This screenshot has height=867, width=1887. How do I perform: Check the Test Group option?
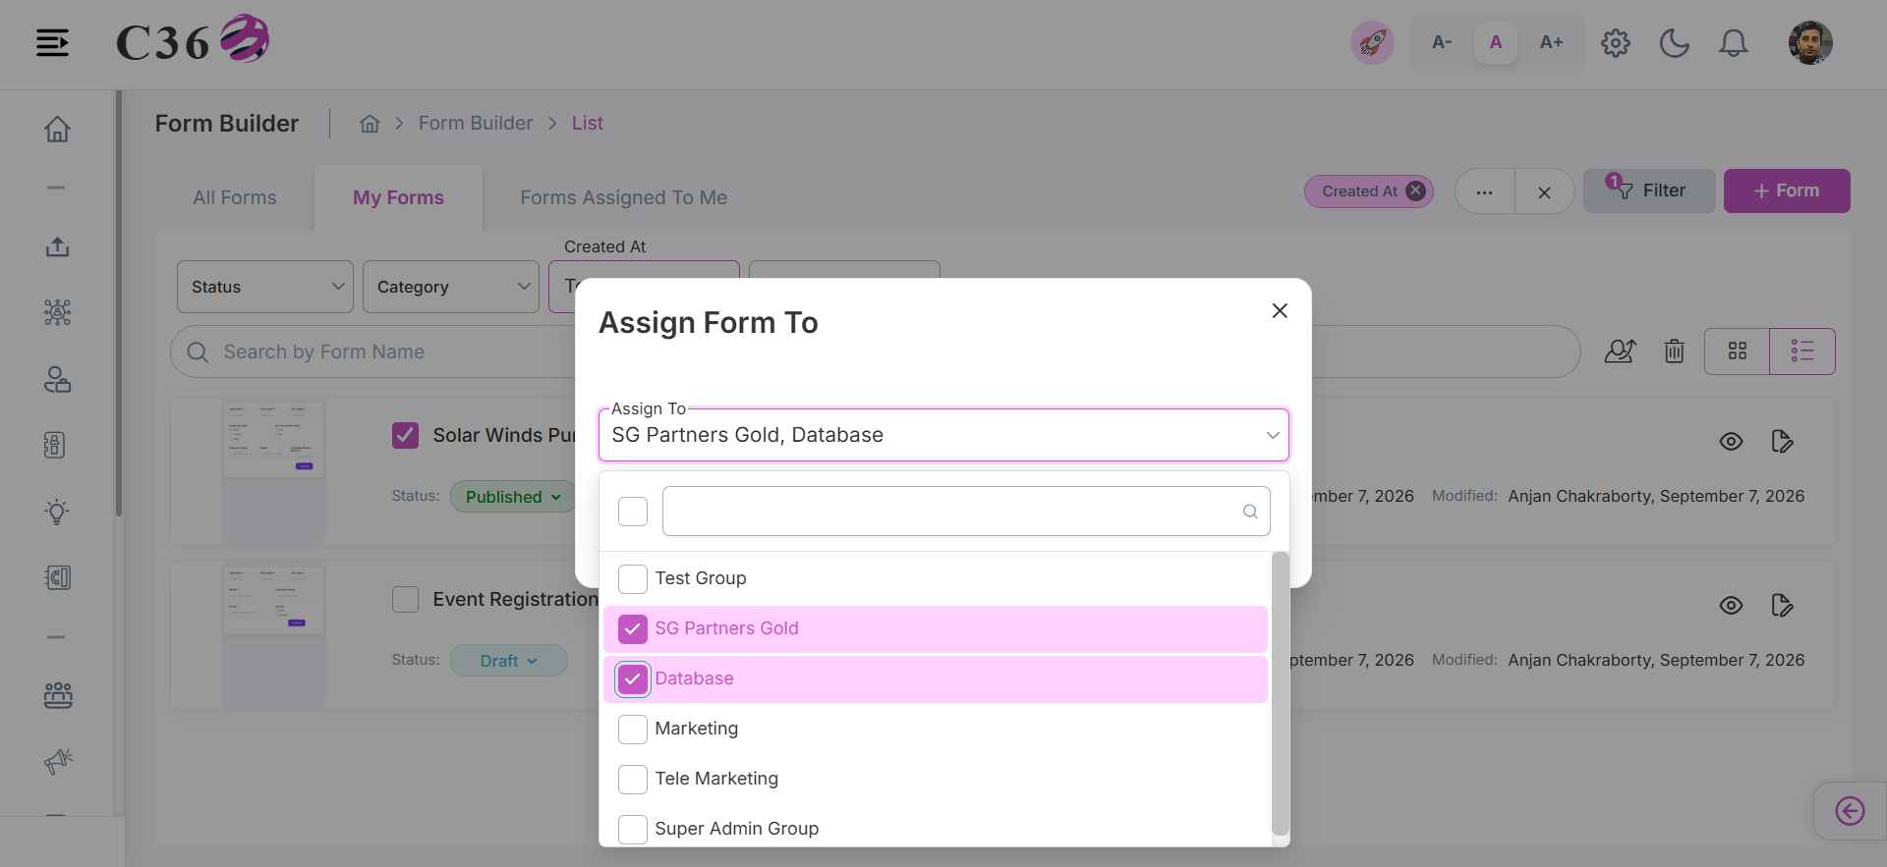tap(633, 578)
